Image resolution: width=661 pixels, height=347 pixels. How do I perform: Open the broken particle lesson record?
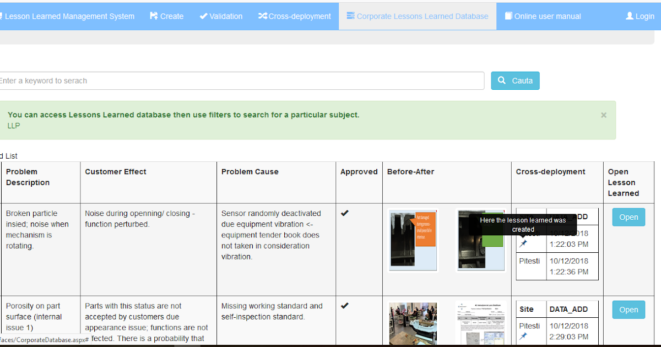click(x=629, y=217)
